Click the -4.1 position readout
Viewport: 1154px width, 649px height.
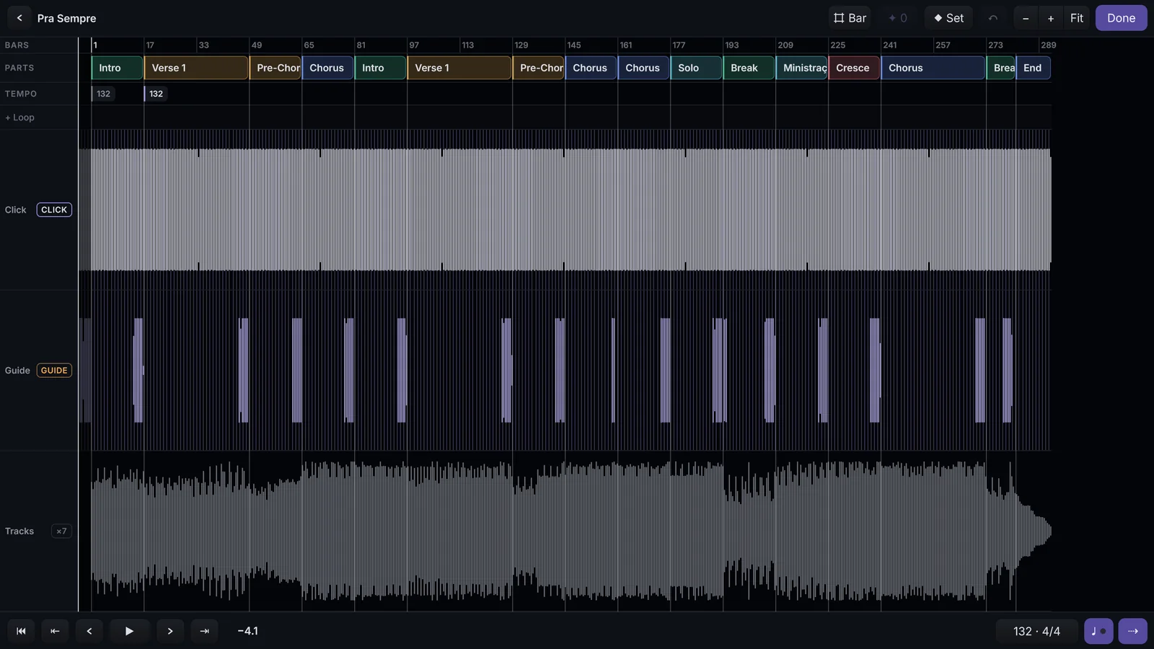(247, 631)
